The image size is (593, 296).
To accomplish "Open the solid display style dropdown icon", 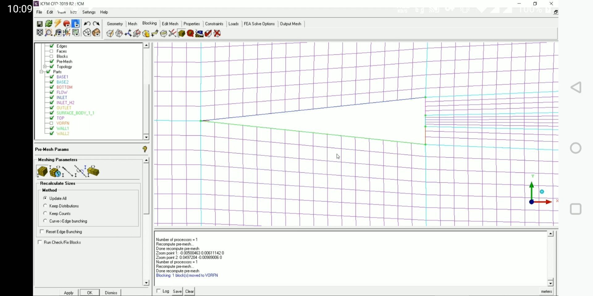I will click(x=96, y=33).
